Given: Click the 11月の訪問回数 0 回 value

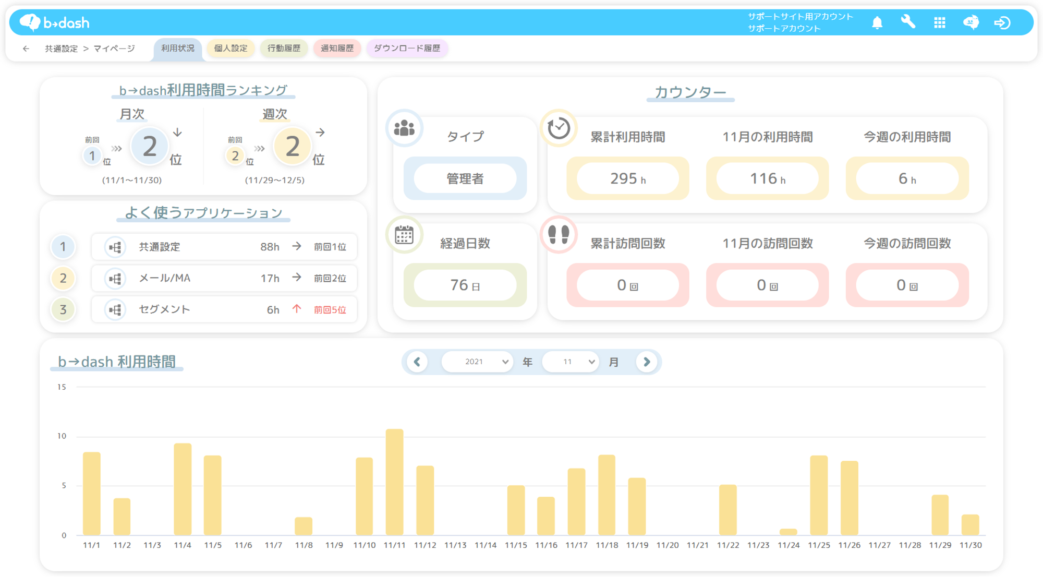Looking at the screenshot, I should 768,285.
